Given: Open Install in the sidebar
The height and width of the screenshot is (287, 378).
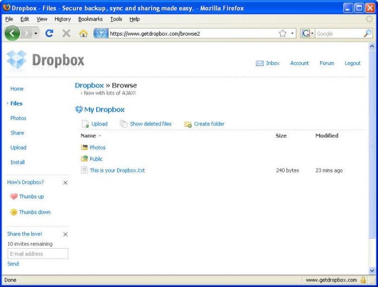Looking at the screenshot, I should (x=18, y=162).
